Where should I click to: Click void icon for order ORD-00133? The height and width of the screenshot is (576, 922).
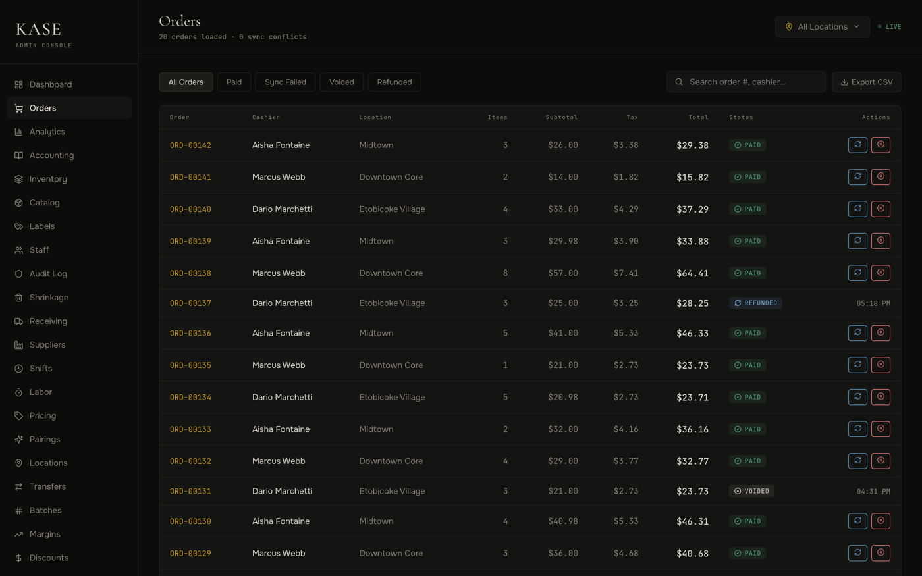pyautogui.click(x=881, y=429)
